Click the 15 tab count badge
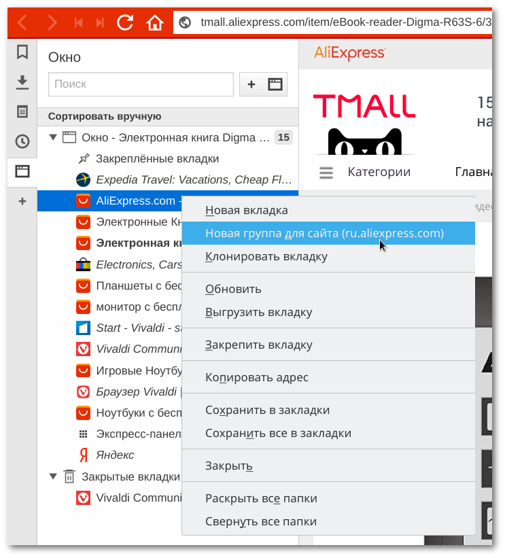 283,137
